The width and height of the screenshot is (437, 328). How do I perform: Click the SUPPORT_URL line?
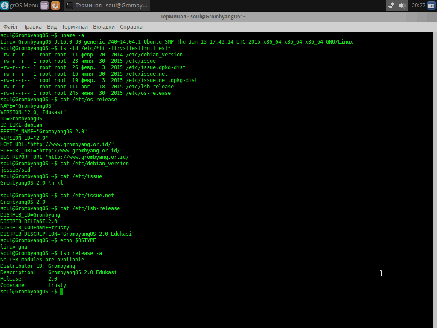point(61,151)
